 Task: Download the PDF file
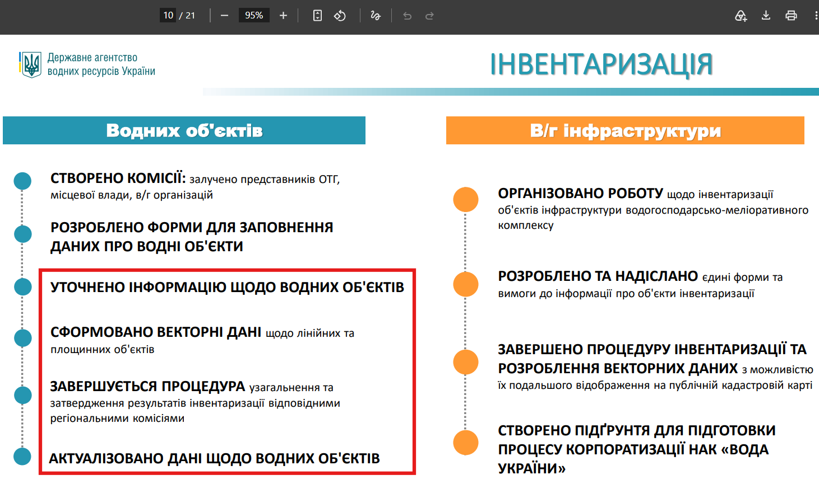(x=766, y=16)
